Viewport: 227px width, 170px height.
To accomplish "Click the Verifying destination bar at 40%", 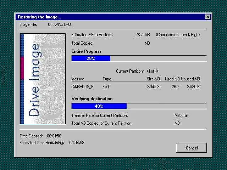I will (139, 106).
